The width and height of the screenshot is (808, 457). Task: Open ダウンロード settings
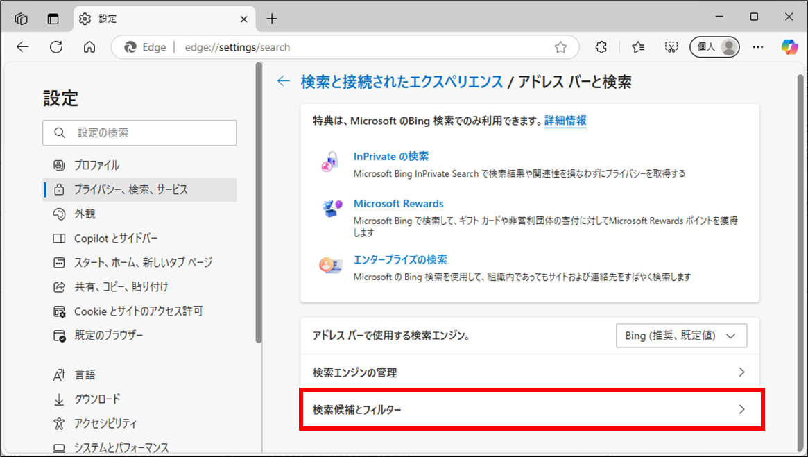click(139, 399)
